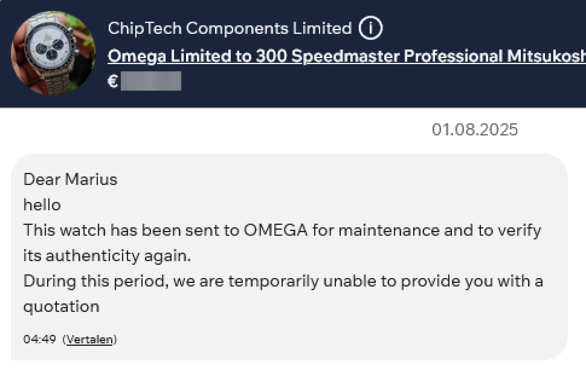This screenshot has width=586, height=376.
Task: Click the word 'Components' in the seller name
Action: click(237, 28)
